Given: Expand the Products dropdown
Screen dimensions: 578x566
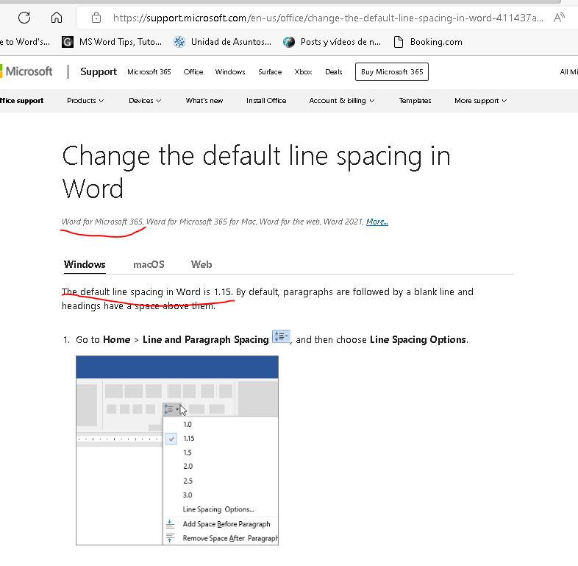Looking at the screenshot, I should 85,101.
